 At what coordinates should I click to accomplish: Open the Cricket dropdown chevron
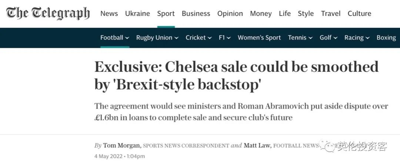209,38
